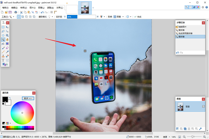The image size is (209, 139).
Task: Select the Lasso Select tool
Action: click(x=3, y=31)
